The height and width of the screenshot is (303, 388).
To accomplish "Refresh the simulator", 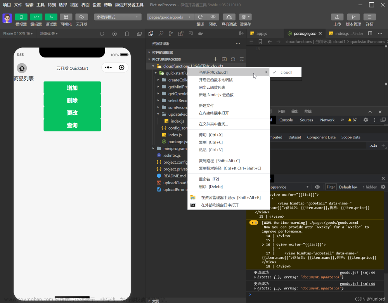I will tap(102, 34).
